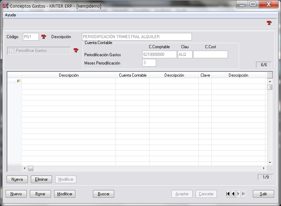
Task: Go to the first record
Action: pyautogui.click(x=228, y=194)
